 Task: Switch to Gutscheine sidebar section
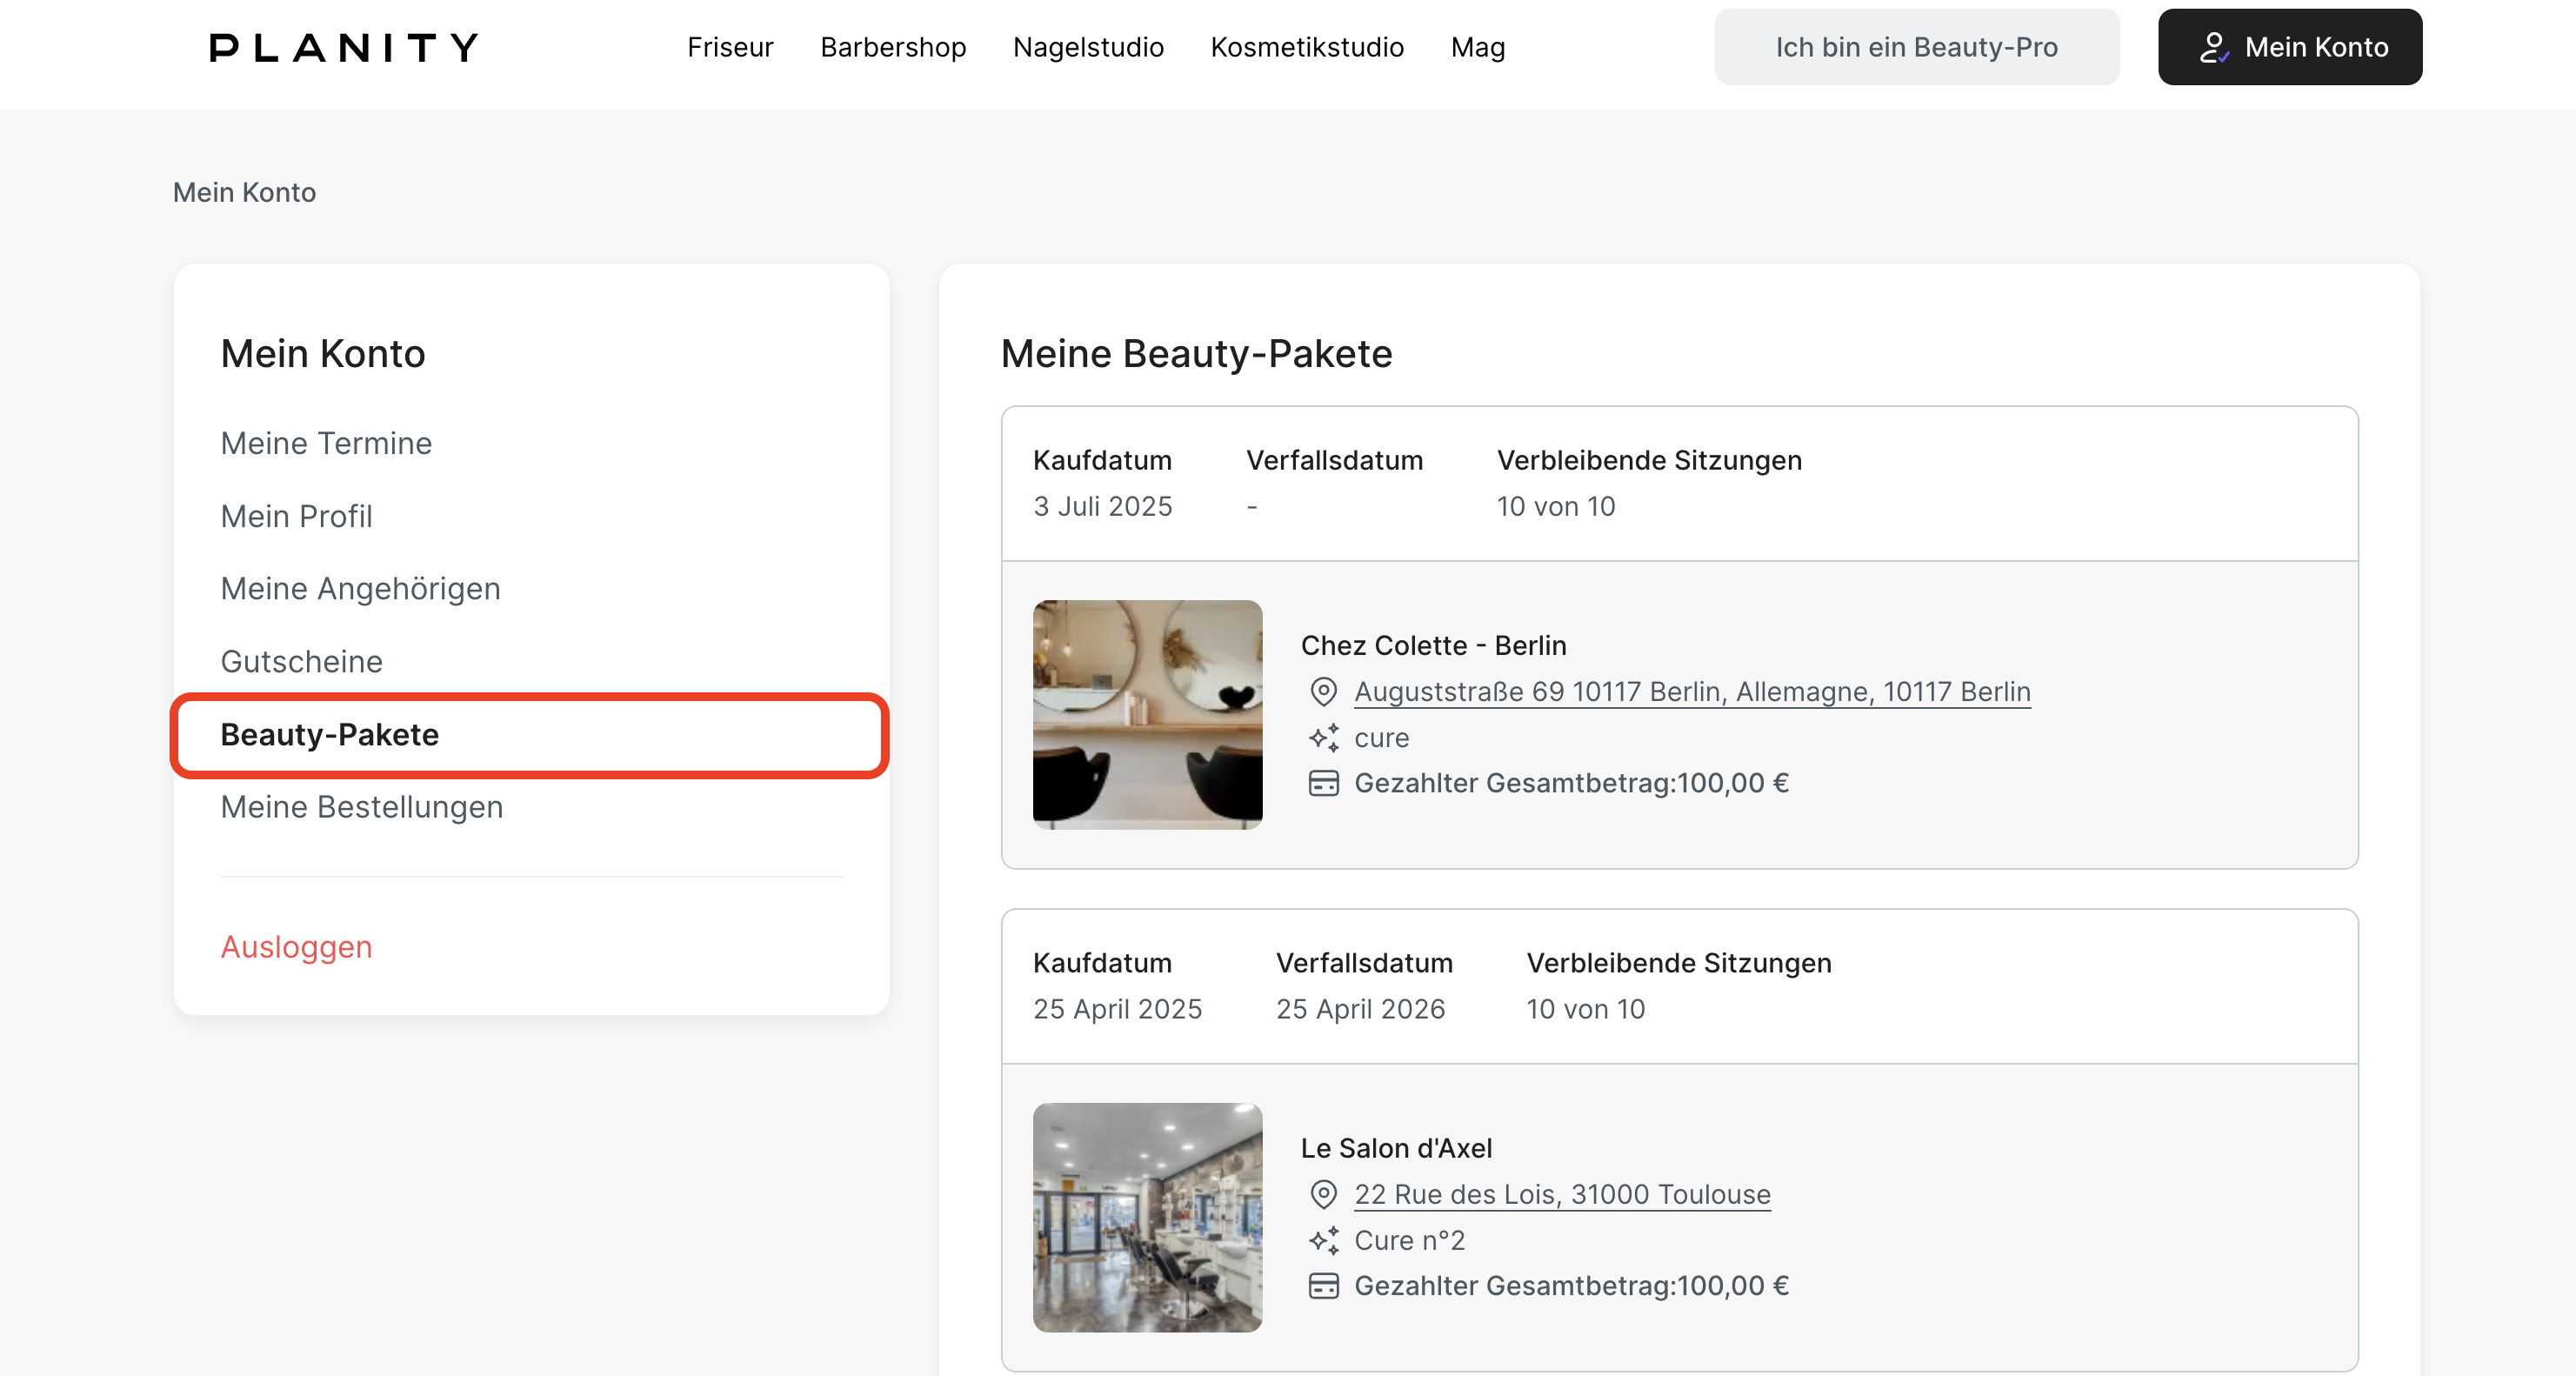tap(301, 661)
